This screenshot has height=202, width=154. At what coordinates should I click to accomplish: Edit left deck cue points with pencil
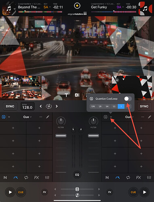click(x=48, y=117)
